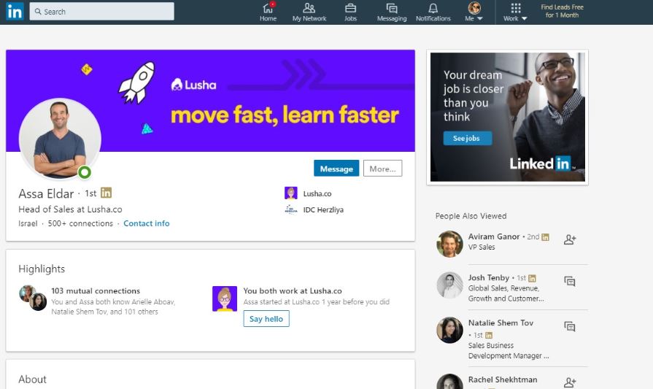This screenshot has height=389, width=653.
Task: Click Aviram Ganor's avatar photo
Action: 449,244
